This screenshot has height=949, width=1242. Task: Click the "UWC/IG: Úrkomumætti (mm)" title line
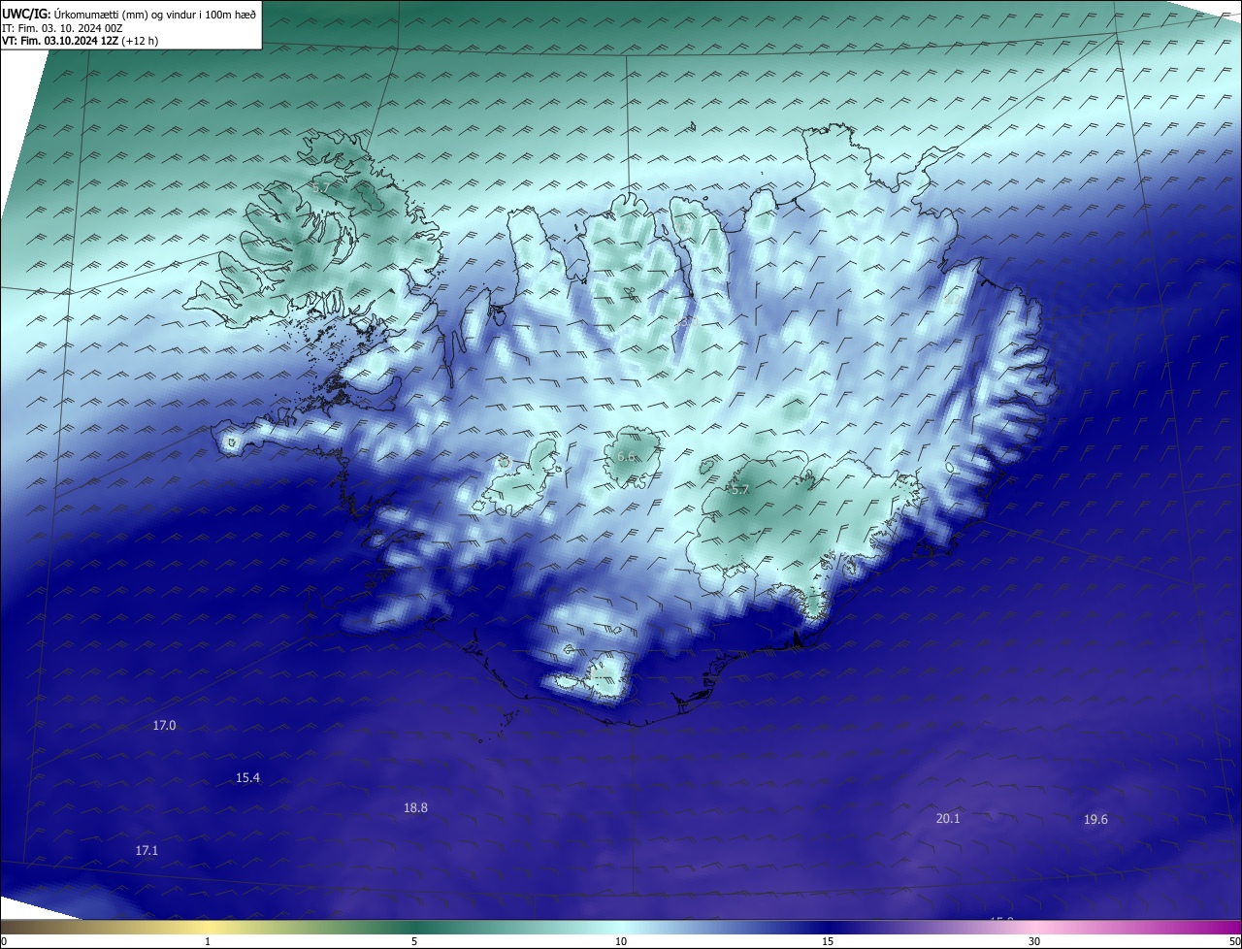[x=129, y=13]
